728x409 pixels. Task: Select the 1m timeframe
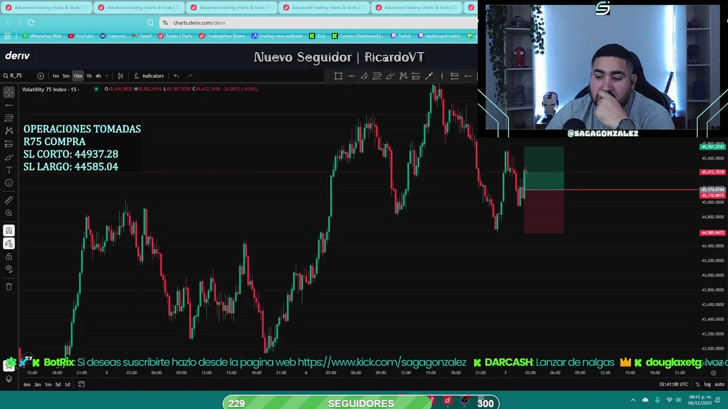pos(56,76)
